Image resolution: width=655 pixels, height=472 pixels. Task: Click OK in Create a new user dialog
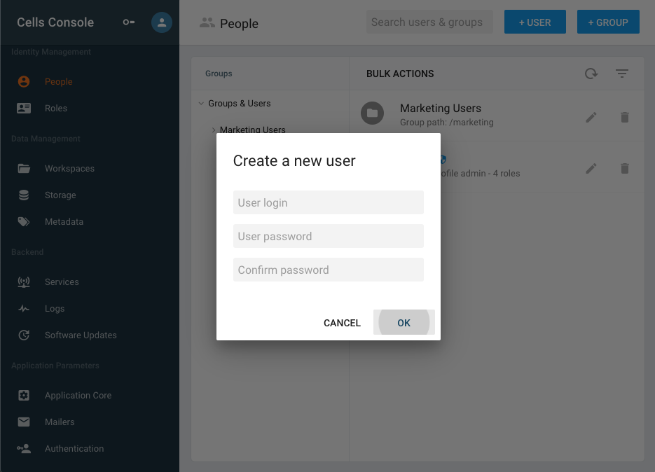[x=404, y=323]
